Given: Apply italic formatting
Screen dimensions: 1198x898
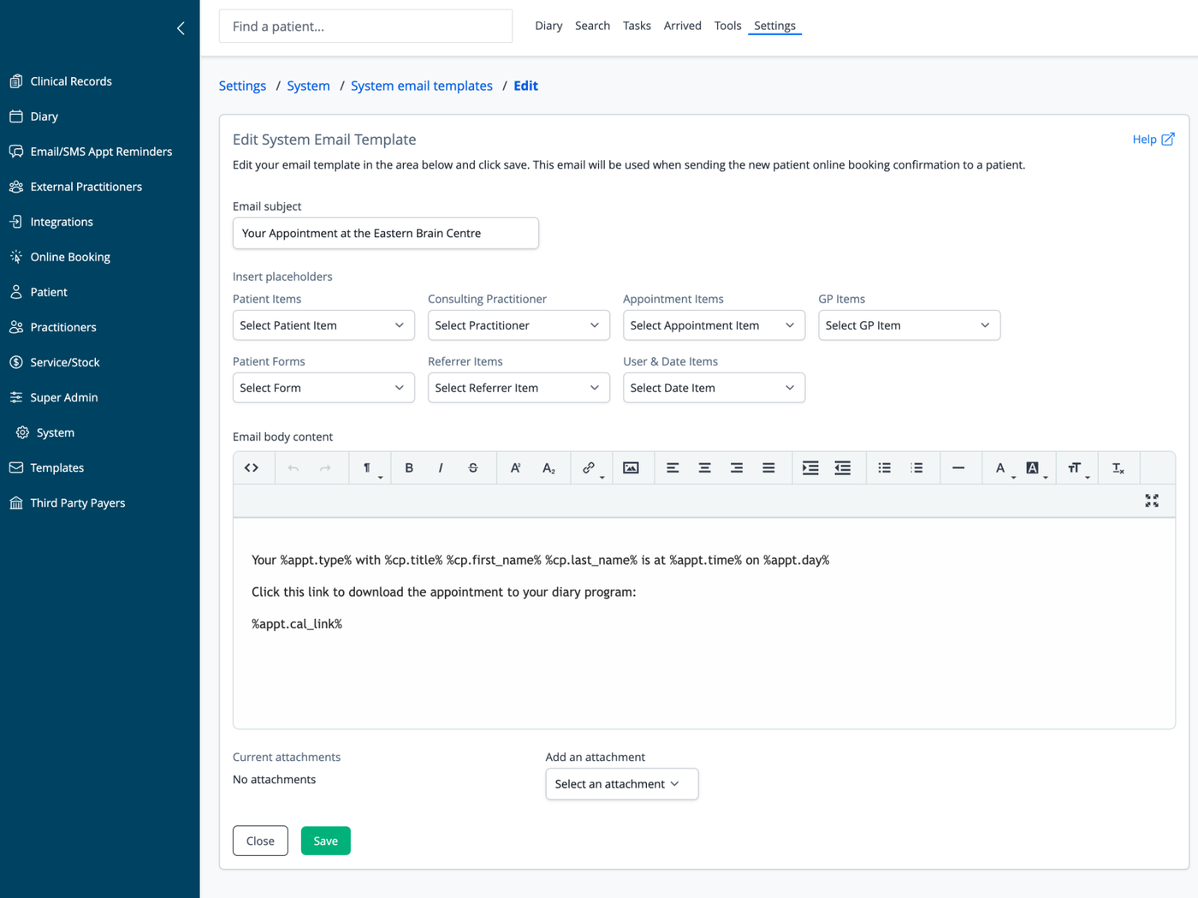Looking at the screenshot, I should (x=441, y=468).
